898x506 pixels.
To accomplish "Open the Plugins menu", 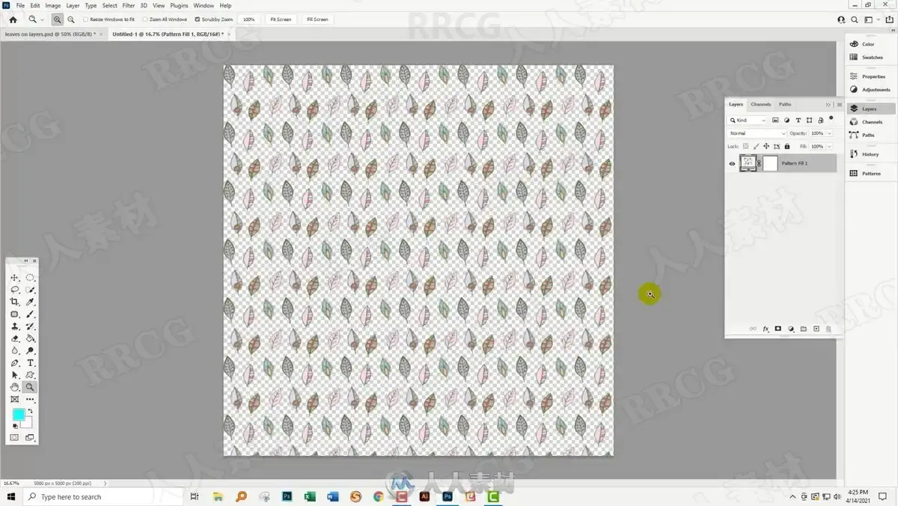I will pyautogui.click(x=179, y=5).
